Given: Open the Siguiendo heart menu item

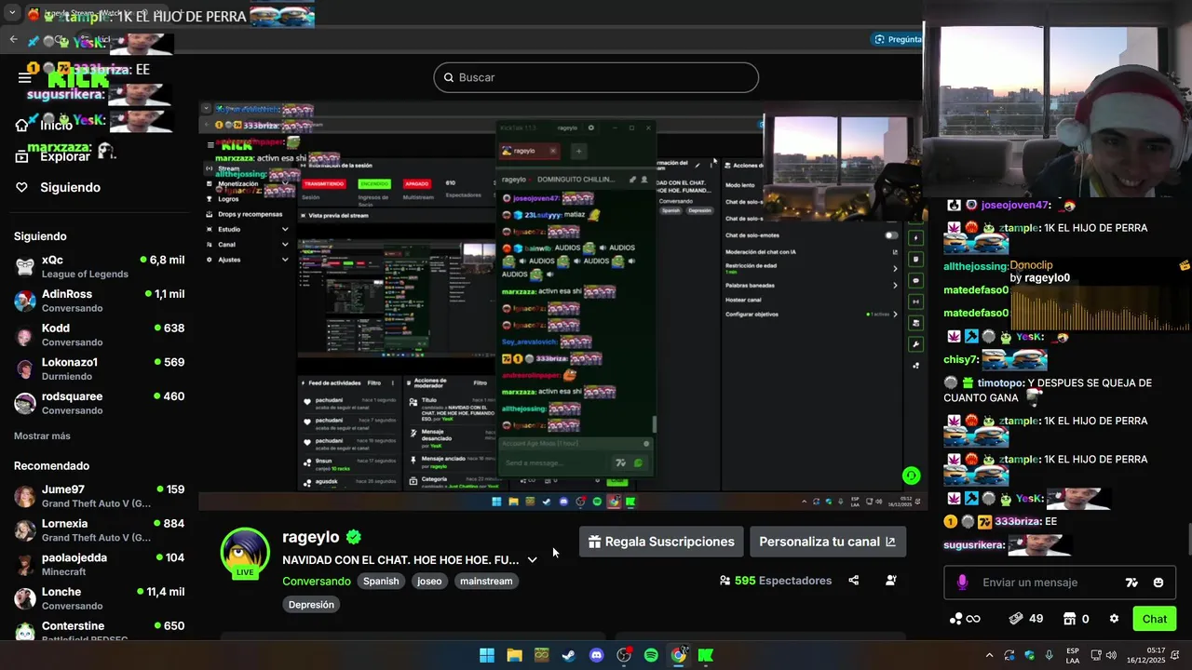Looking at the screenshot, I should (x=58, y=187).
